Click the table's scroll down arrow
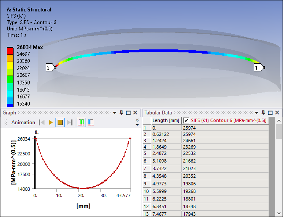 coord(279,213)
